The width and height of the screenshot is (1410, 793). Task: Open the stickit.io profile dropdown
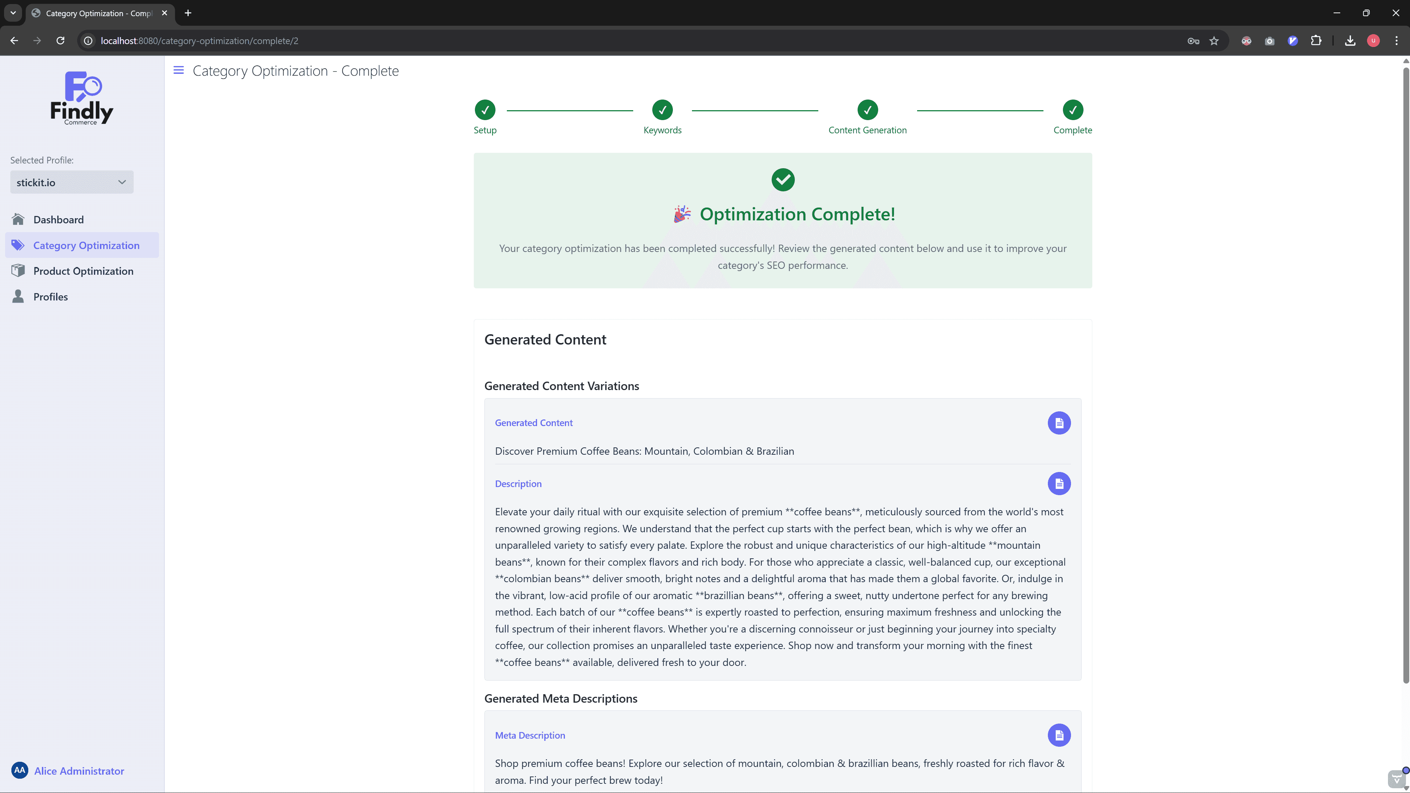pyautogui.click(x=72, y=182)
